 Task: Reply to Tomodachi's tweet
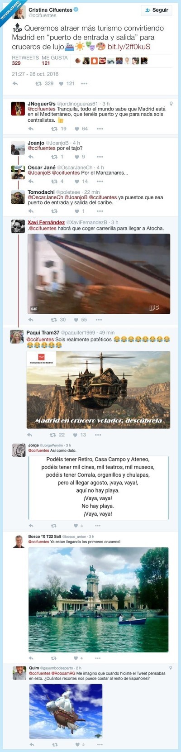[31, 211]
